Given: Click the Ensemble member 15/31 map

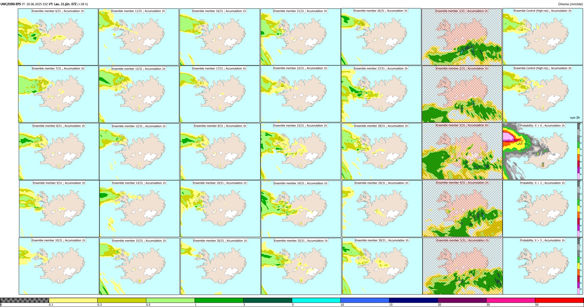Looking at the screenshot, I should pos(140,266).
